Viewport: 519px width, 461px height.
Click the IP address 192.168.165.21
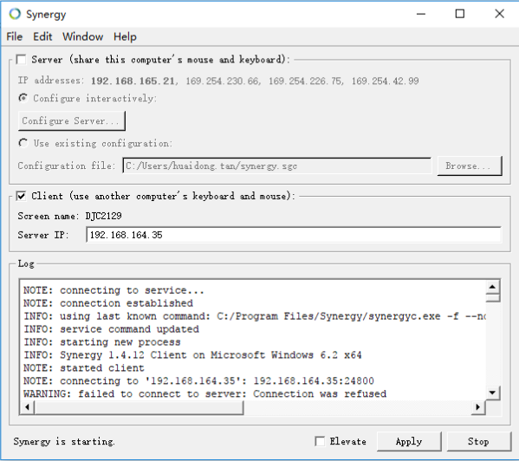133,81
